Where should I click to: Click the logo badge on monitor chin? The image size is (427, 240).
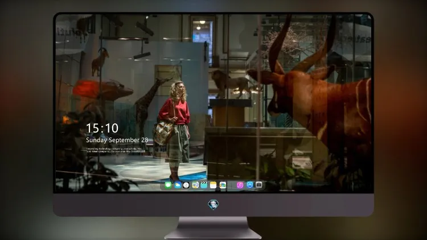point(213,205)
